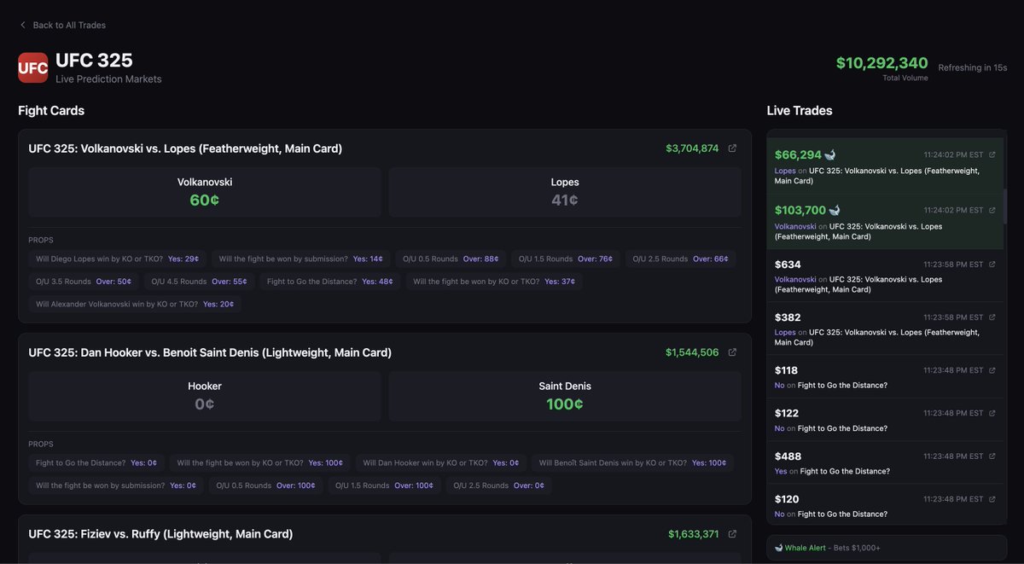Open external link on the $634 trade

[992, 265]
